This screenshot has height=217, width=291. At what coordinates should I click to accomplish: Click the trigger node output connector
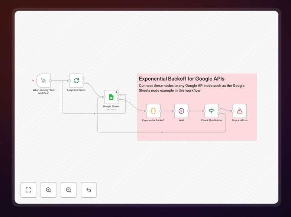(x=51, y=80)
